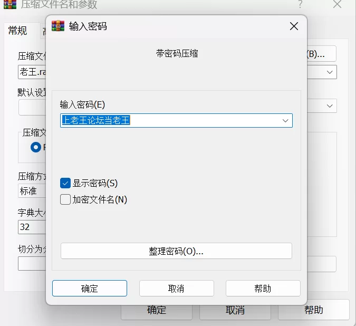Close the 输入密码 dialog
This screenshot has height=326, width=356.
pos(294,26)
